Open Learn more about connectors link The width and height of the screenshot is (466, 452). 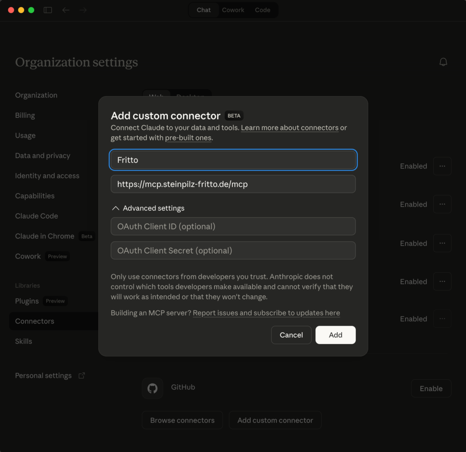pos(289,128)
